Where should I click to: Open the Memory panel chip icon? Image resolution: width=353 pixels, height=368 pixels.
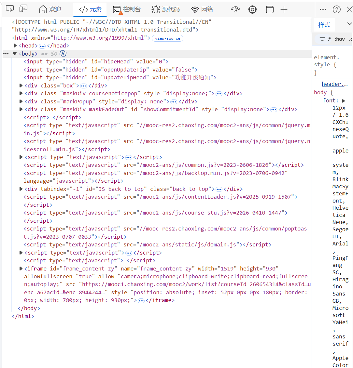tap(252, 9)
